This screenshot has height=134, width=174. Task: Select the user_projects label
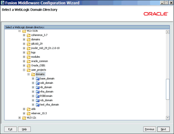(39, 70)
